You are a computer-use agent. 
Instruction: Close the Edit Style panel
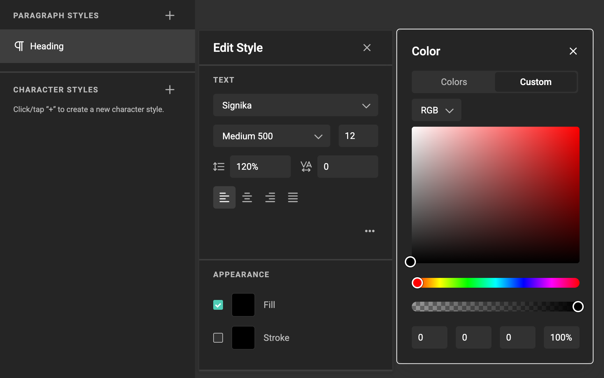(367, 48)
